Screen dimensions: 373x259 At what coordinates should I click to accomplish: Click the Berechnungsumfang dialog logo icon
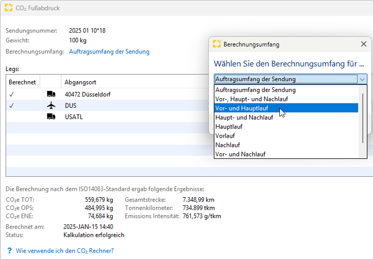click(217, 44)
